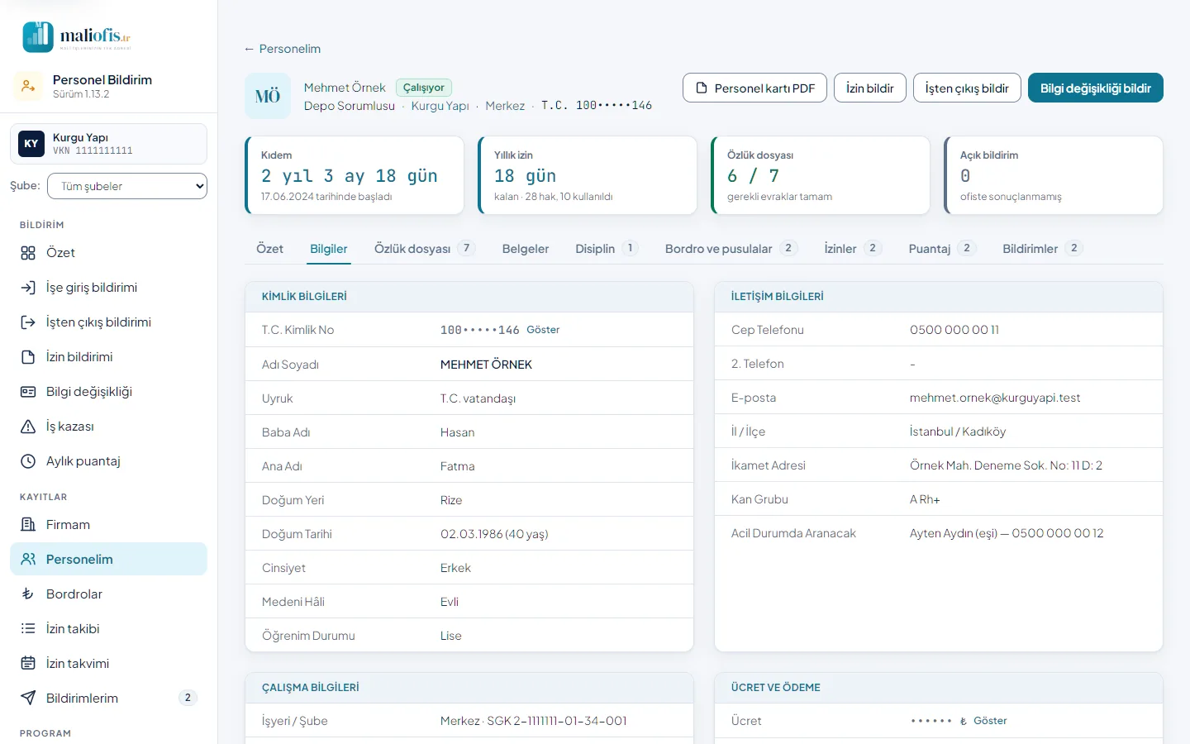Click the İzin bildirimi document icon

28,357
